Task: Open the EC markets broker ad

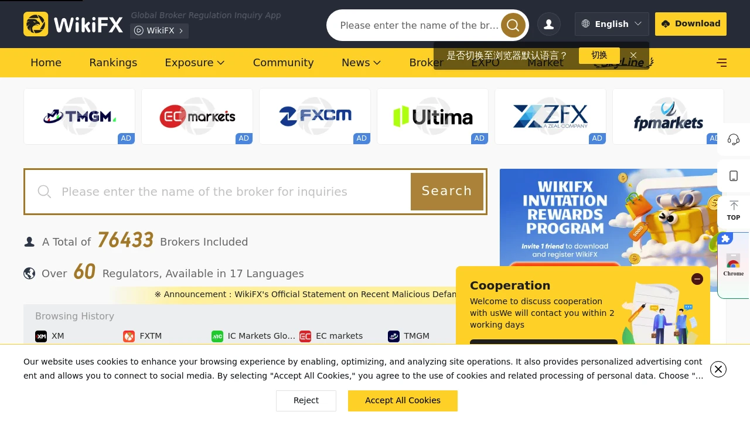Action: point(197,116)
